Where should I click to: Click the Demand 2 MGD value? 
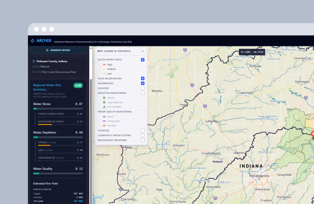pyautogui.click(x=79, y=197)
